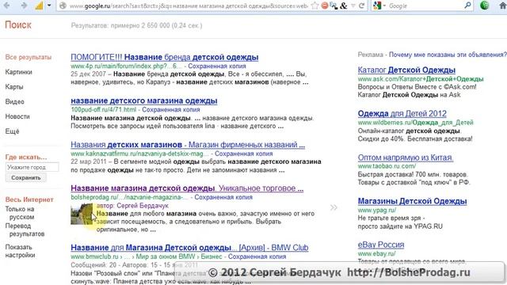Click the 'Укажите город' city input field

point(32,167)
